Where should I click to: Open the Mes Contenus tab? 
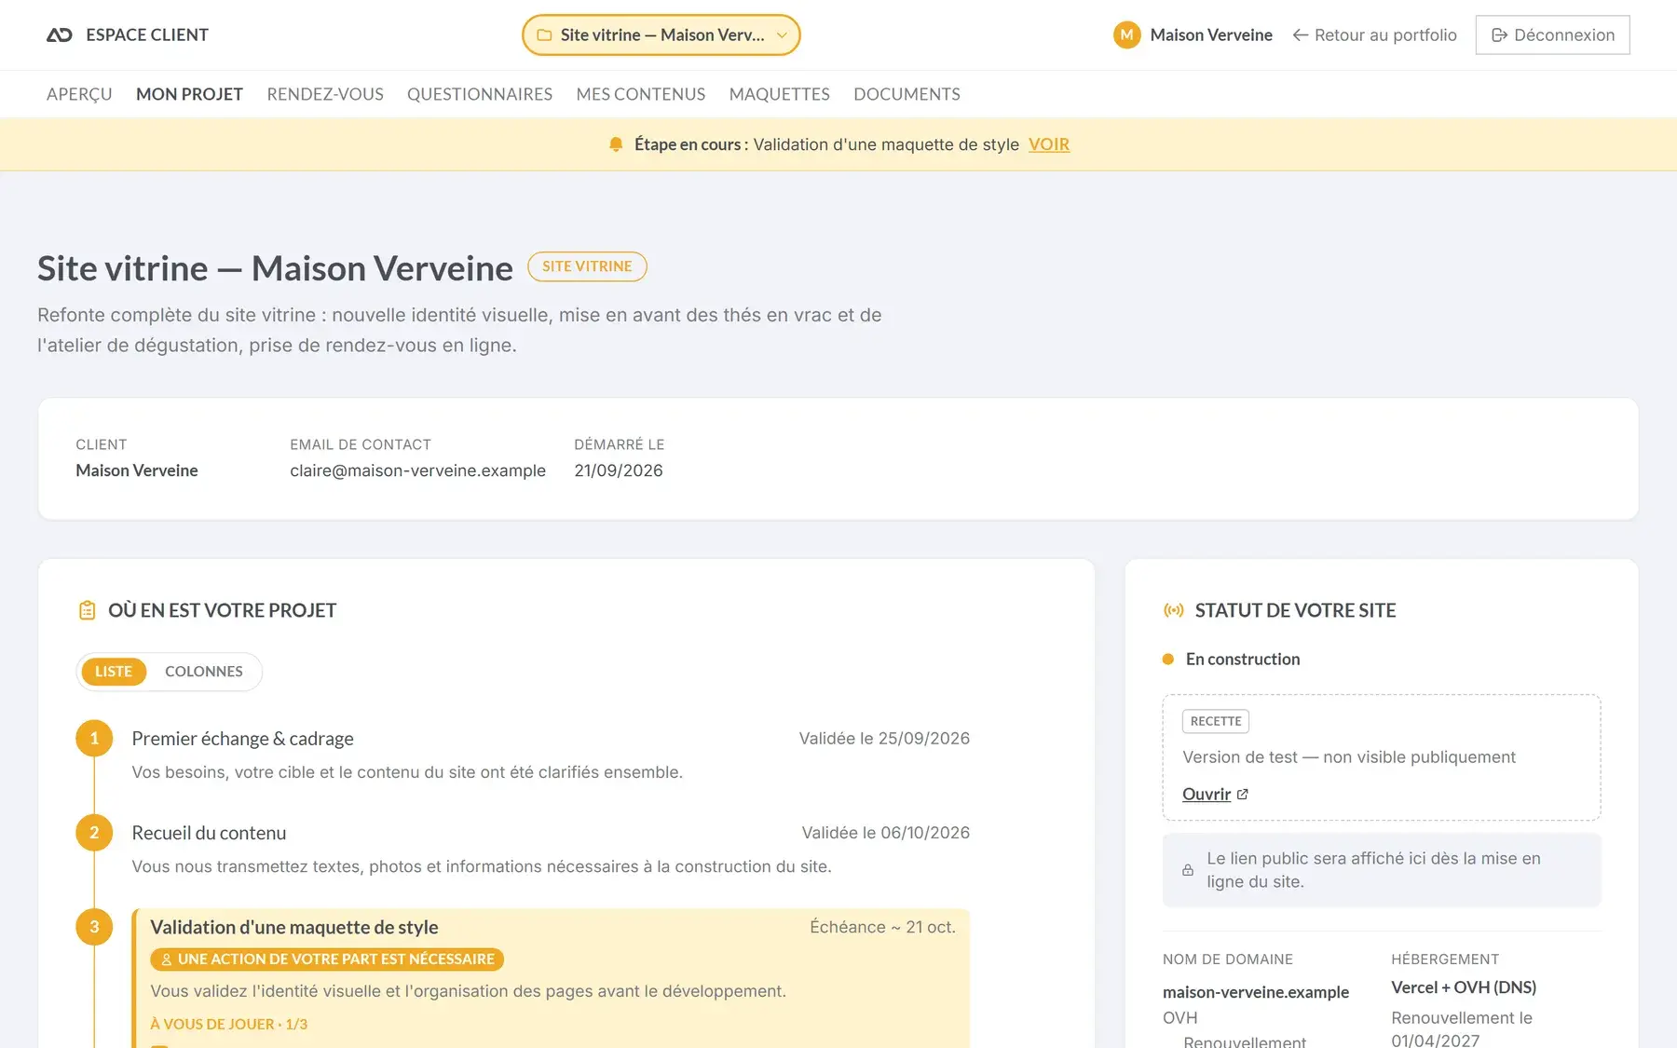click(x=641, y=94)
